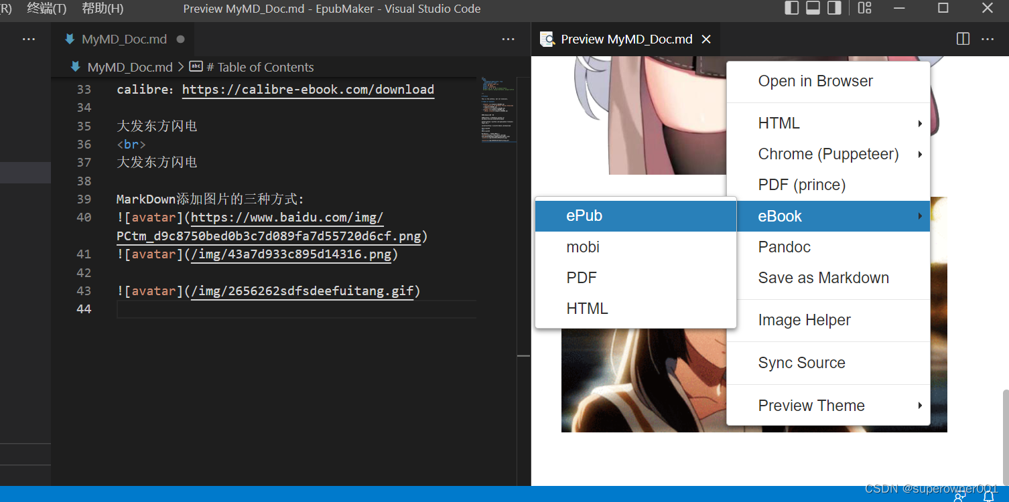Open more actions for the MyMD_Doc.md editor group
This screenshot has height=502, width=1009.
[x=509, y=39]
